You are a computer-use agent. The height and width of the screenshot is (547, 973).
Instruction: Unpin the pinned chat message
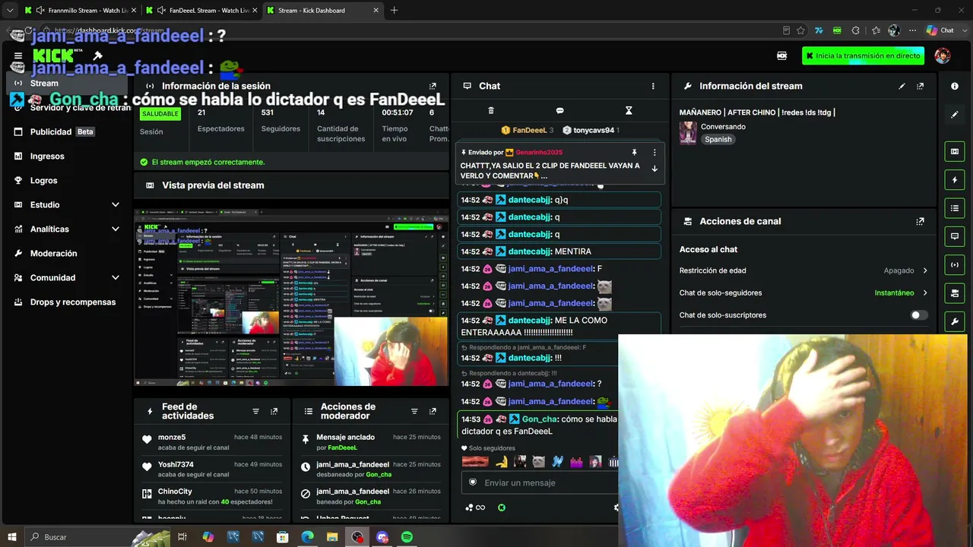(x=635, y=153)
